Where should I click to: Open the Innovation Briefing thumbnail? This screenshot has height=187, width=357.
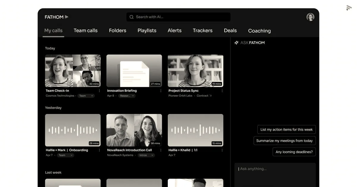click(134, 71)
